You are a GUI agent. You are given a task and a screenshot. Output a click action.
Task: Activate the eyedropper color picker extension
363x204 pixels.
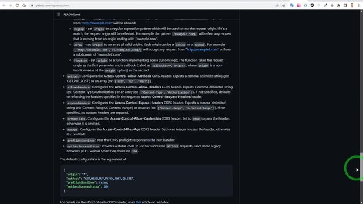(326, 5)
